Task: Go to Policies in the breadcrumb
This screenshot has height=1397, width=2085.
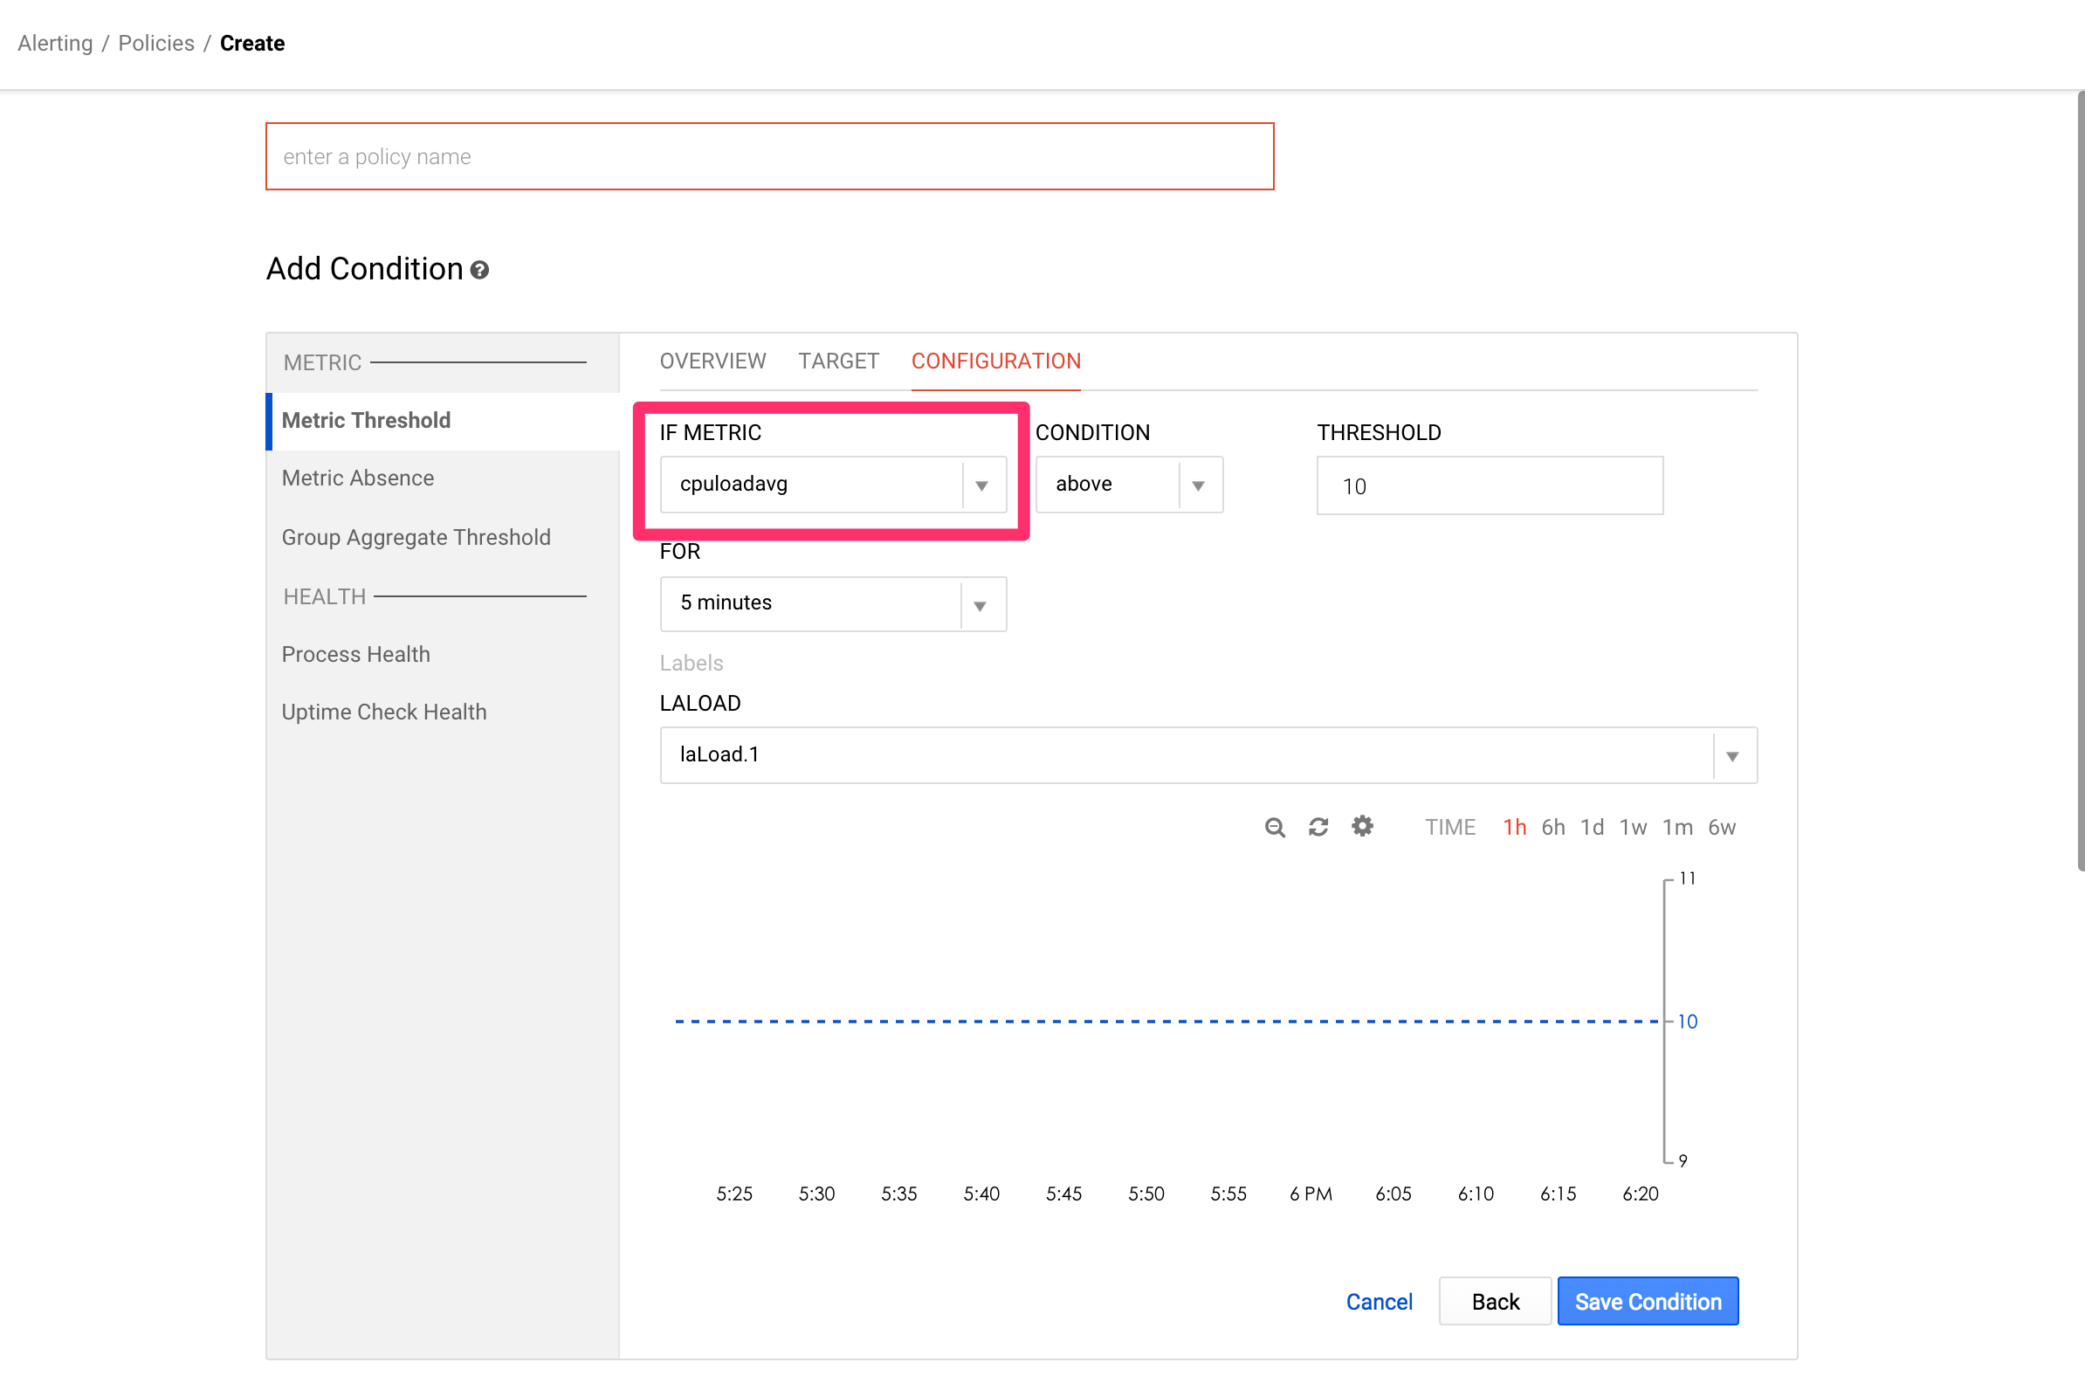Action: 156,43
